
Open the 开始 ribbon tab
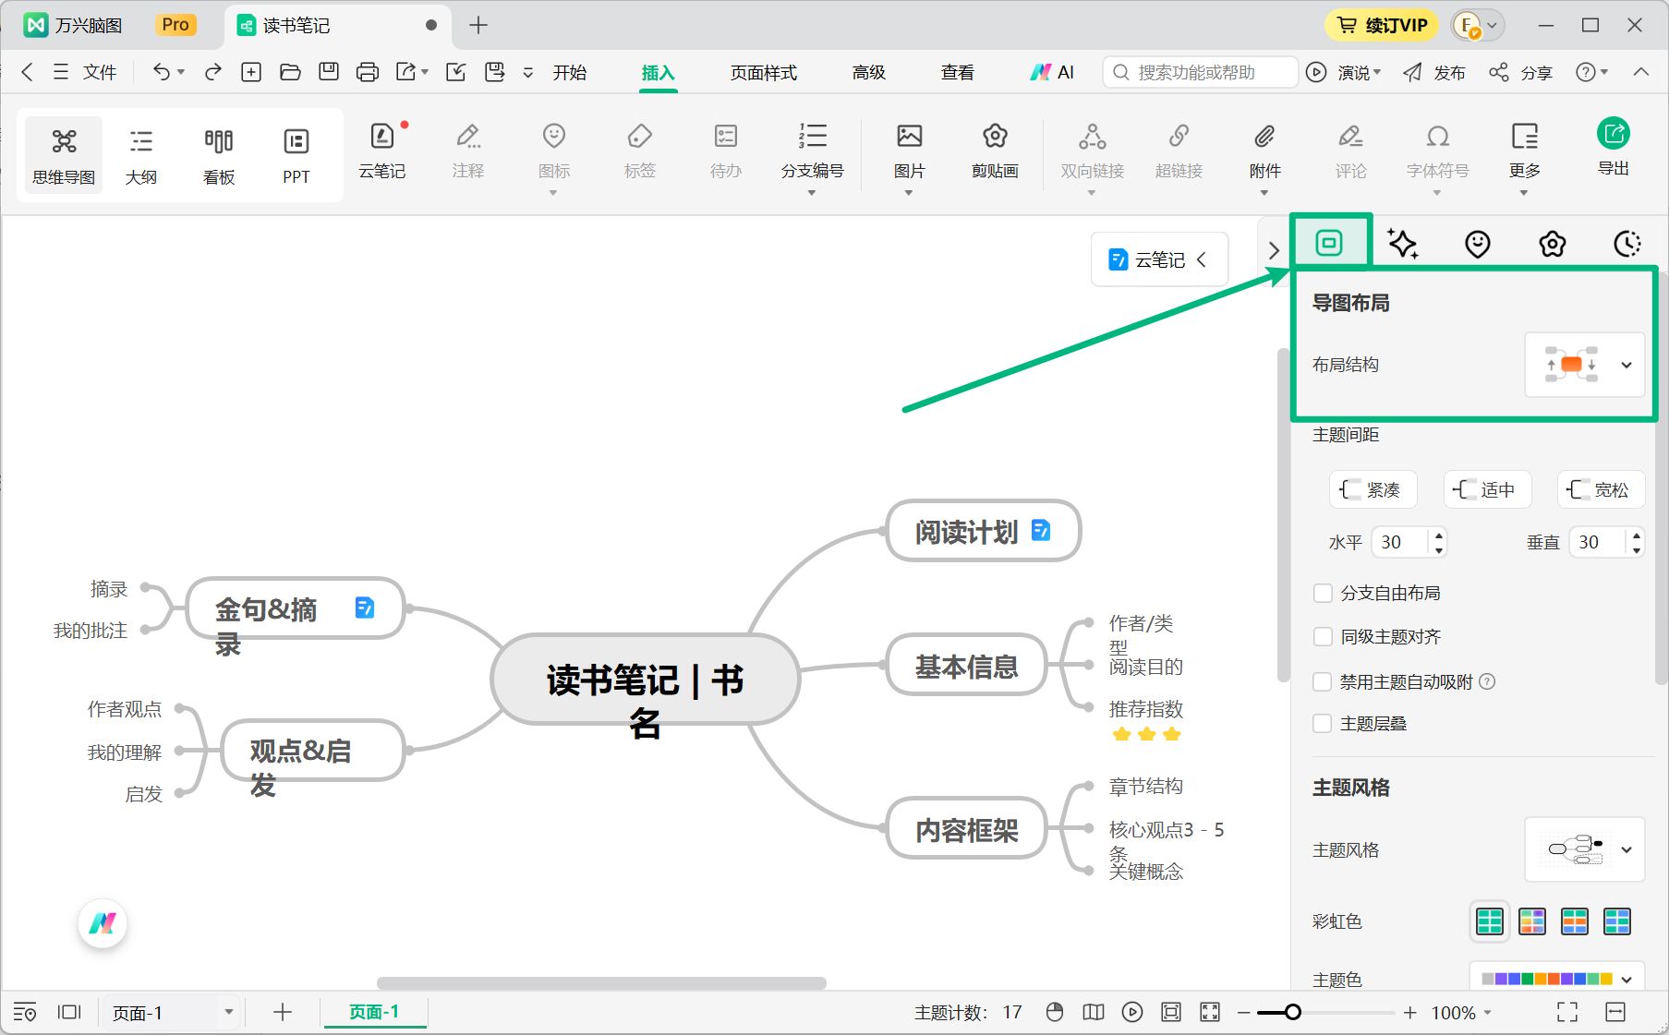point(570,73)
